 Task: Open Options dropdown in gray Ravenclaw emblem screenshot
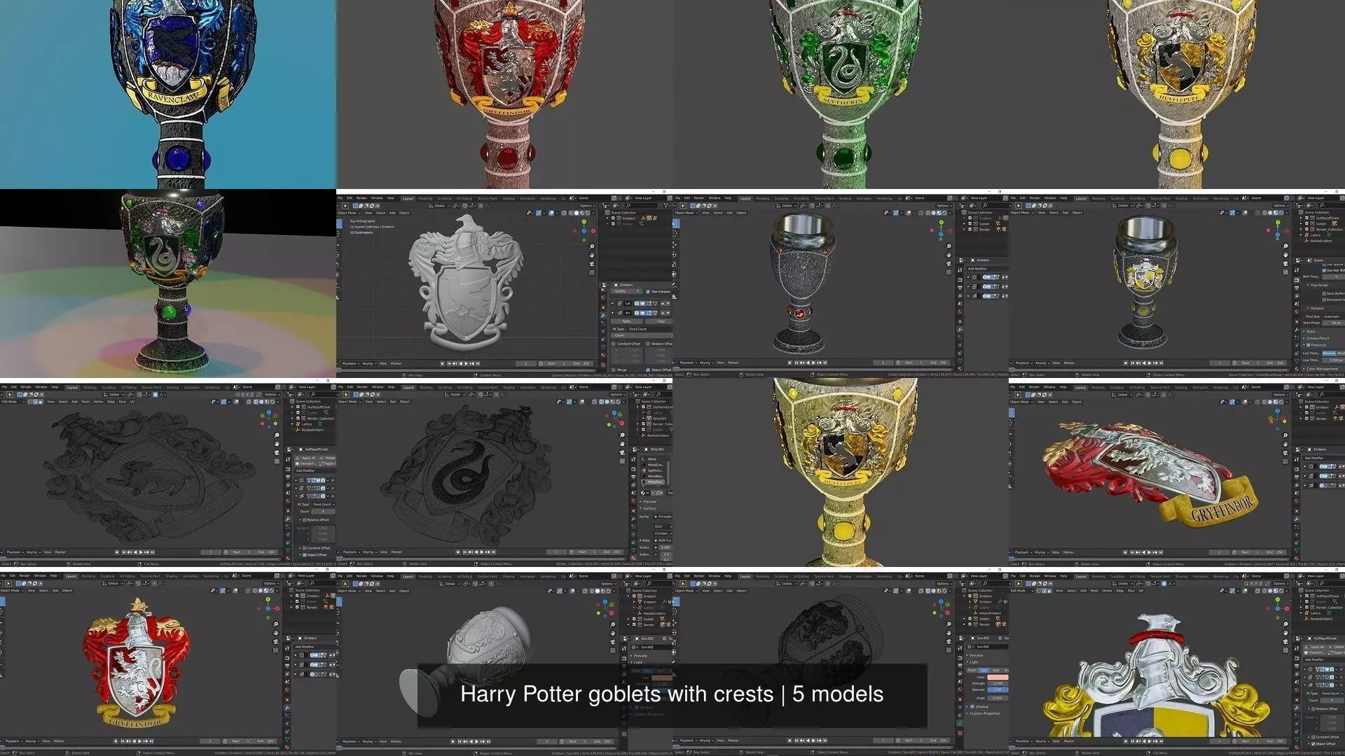(588, 206)
